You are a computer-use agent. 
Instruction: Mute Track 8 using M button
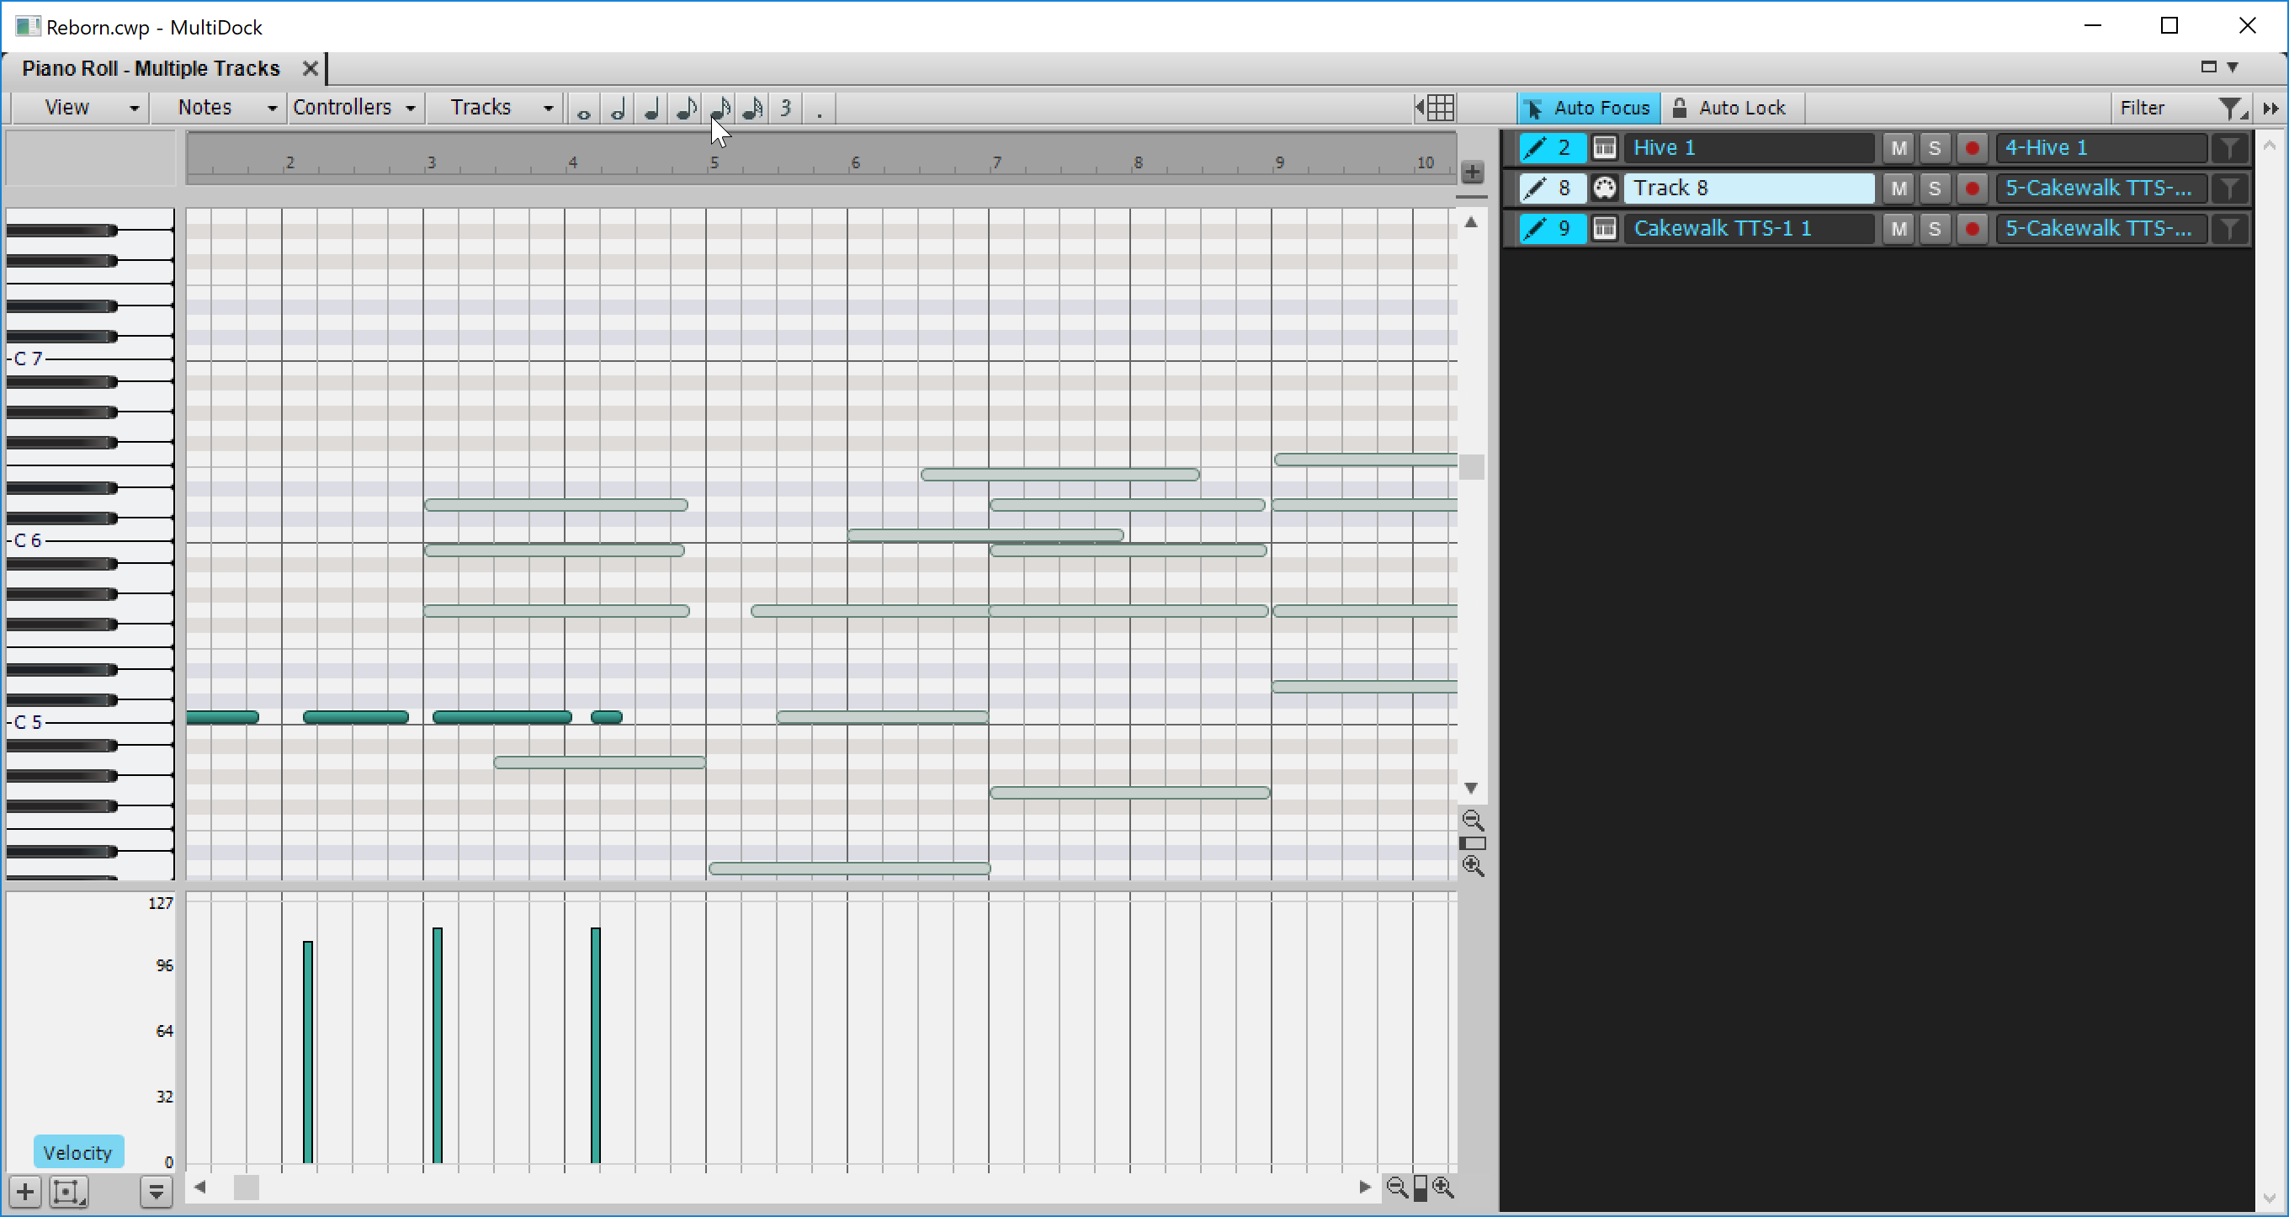[x=1897, y=188]
